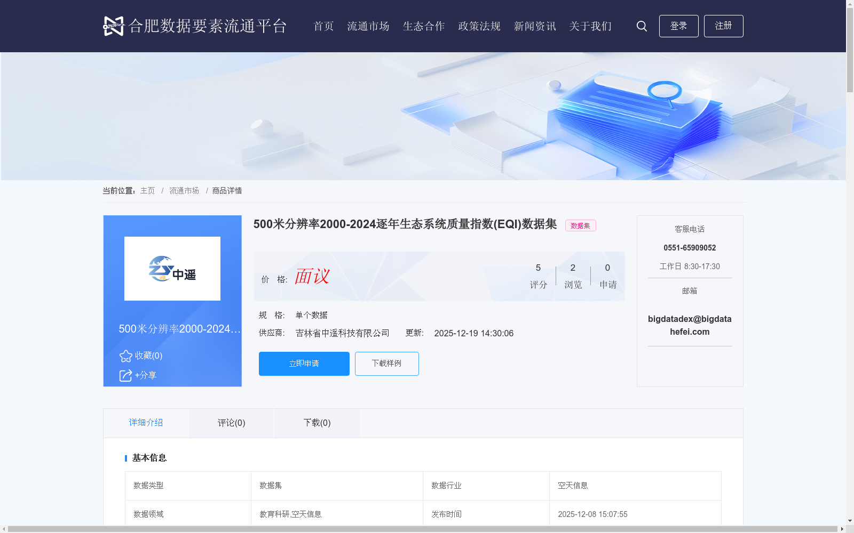Open the 新闻资讯 menu item

click(x=534, y=26)
